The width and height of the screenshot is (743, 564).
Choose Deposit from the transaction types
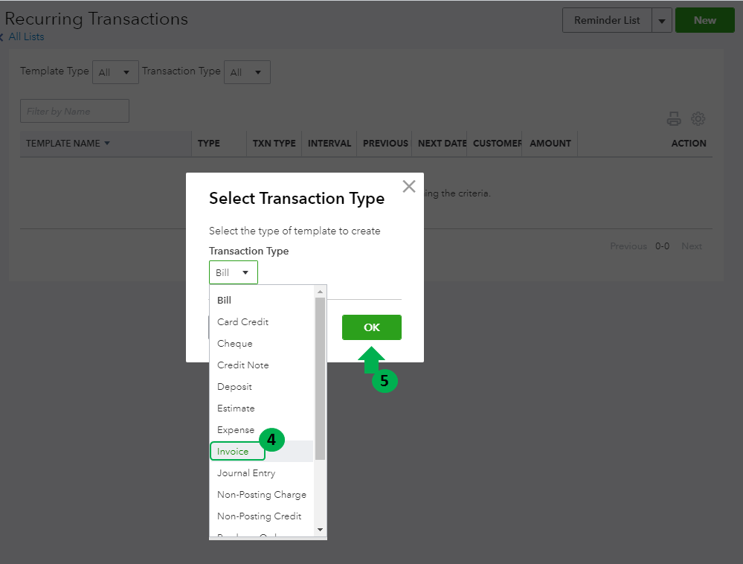click(x=235, y=387)
